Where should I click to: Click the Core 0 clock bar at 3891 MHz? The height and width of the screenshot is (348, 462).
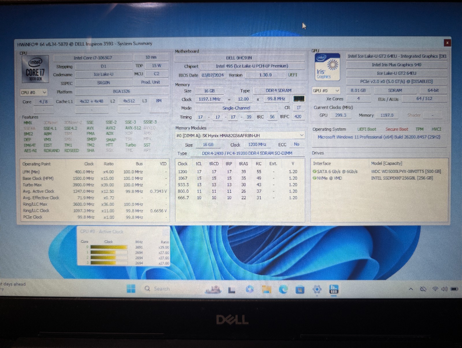click(108, 247)
